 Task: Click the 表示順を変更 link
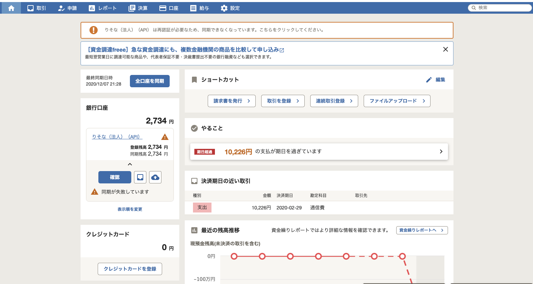130,209
